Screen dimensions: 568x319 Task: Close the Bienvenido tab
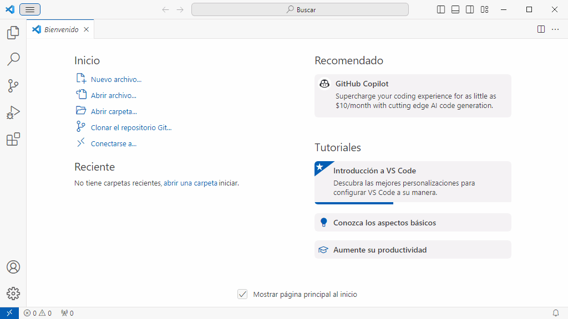[86, 29]
